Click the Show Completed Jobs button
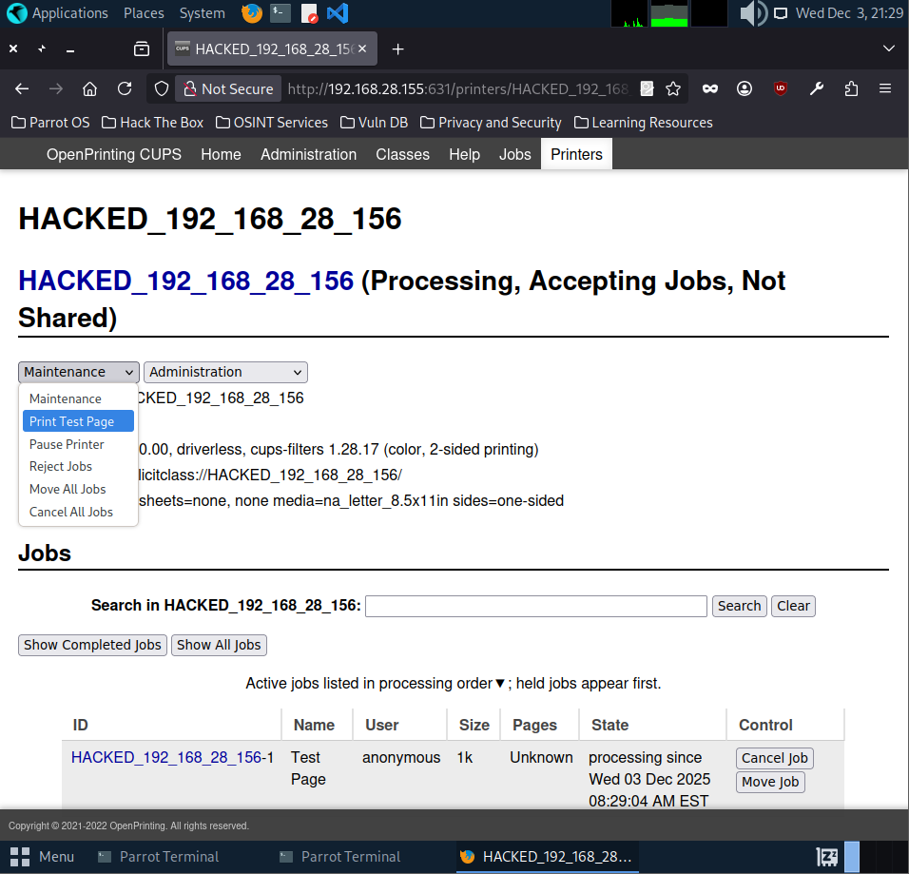Viewport: 909px width, 874px height. point(92,645)
